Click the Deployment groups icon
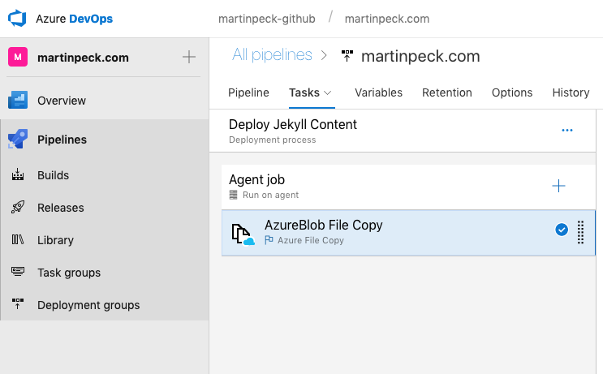This screenshot has height=374, width=603. tap(18, 303)
